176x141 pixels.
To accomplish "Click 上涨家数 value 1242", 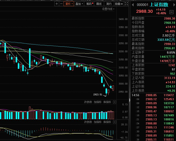I will coord(172,65).
